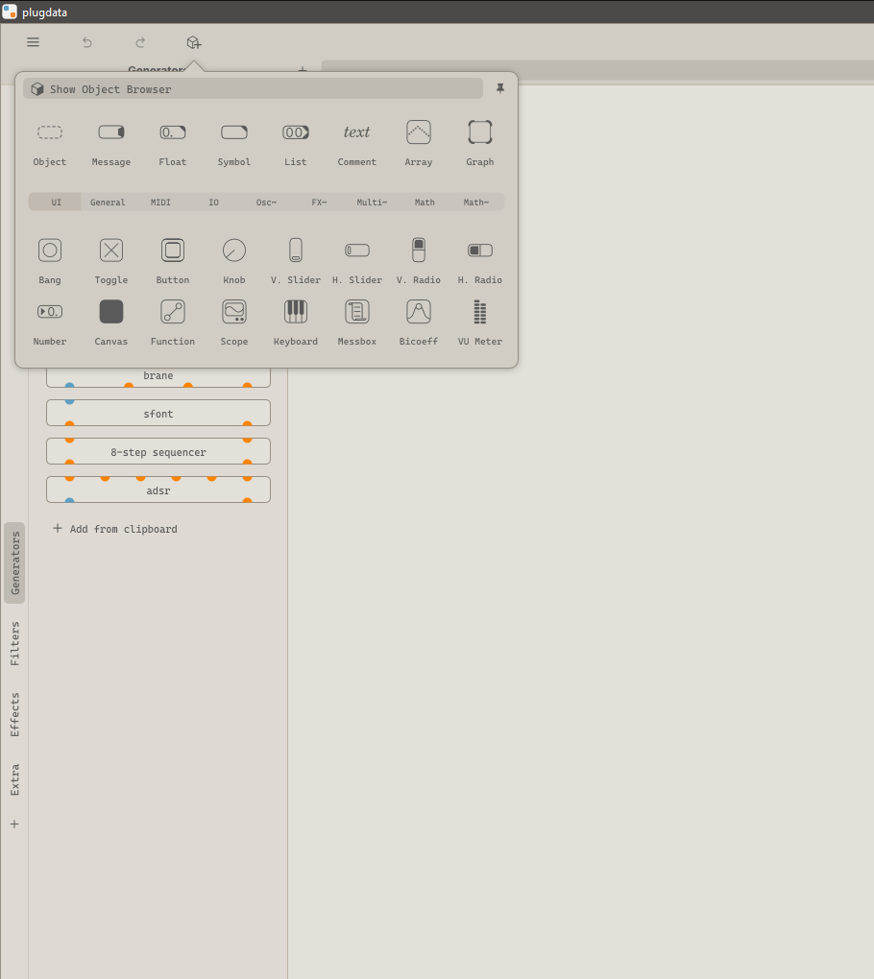Image resolution: width=874 pixels, height=979 pixels.
Task: Open the add object toolbar dropdown
Action: coord(194,42)
